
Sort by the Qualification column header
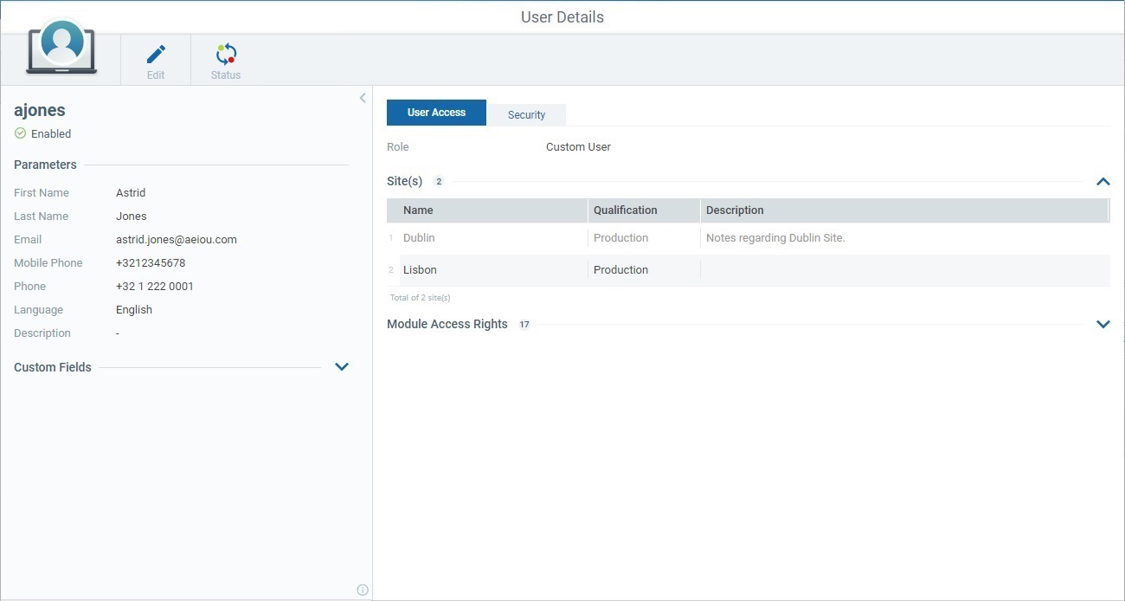click(644, 210)
